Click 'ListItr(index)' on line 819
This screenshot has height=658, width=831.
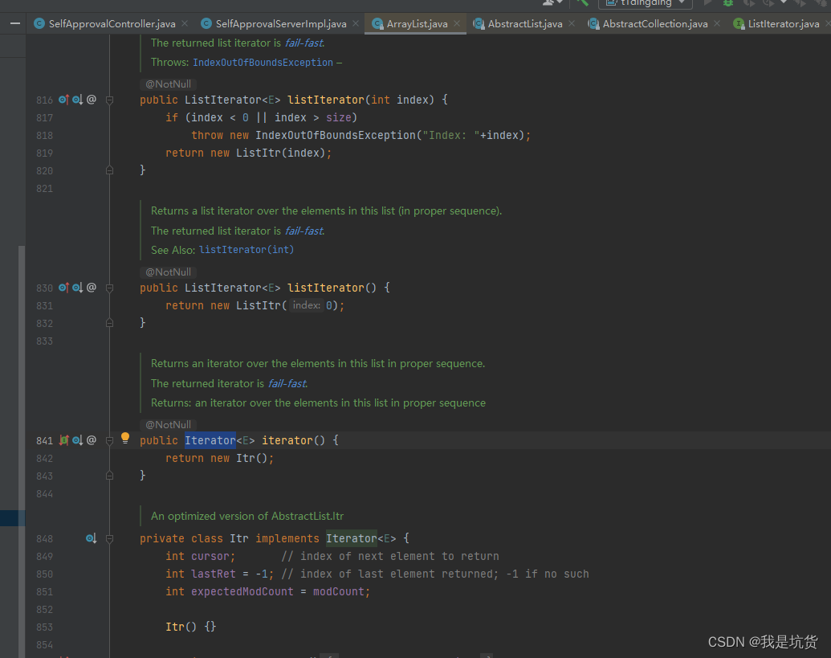coord(280,153)
